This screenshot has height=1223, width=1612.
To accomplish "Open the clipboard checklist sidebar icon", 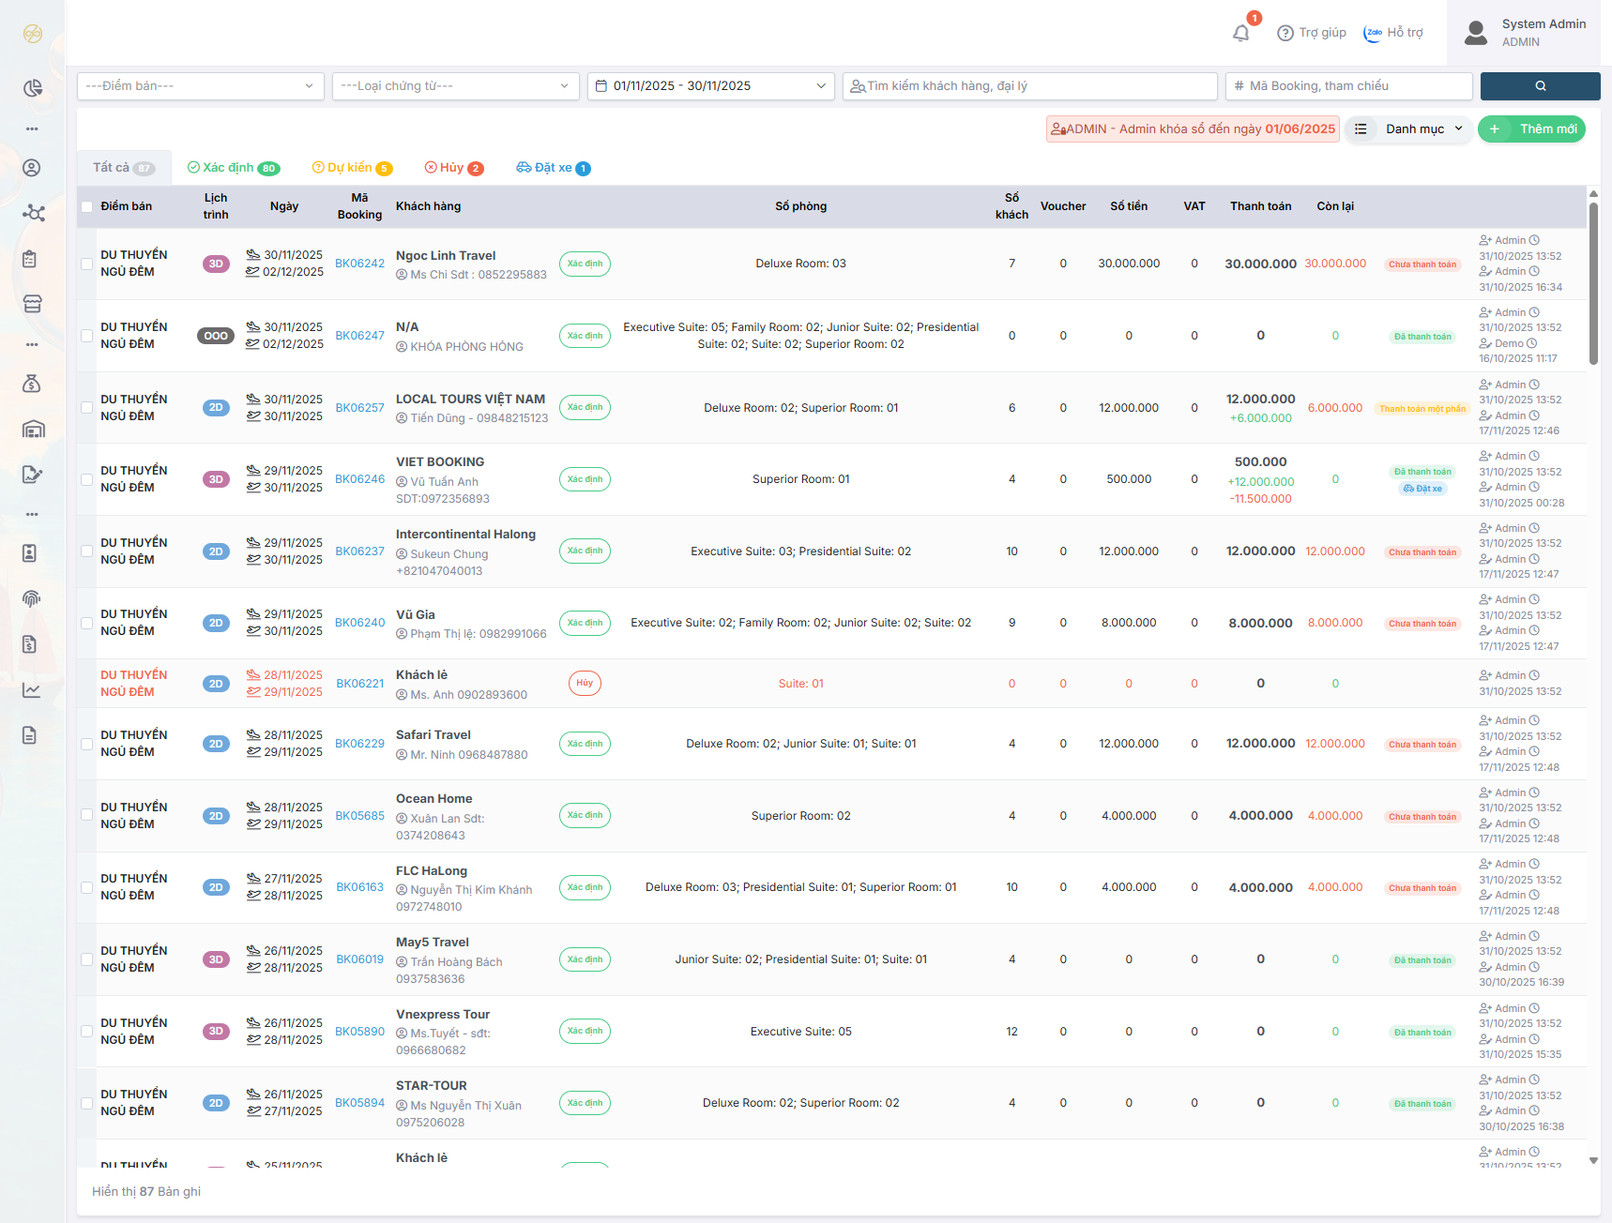I will [30, 260].
